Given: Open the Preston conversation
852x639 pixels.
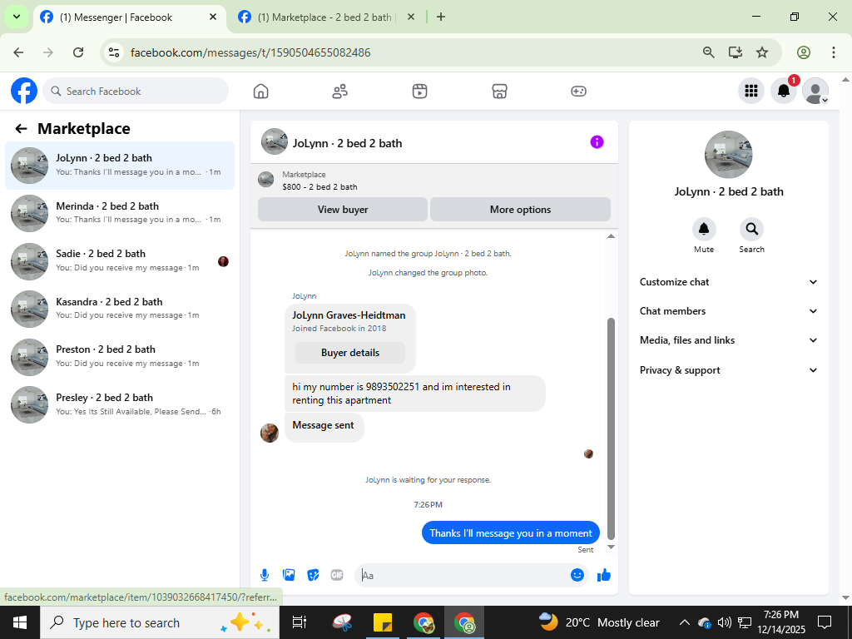Looking at the screenshot, I should 120,356.
